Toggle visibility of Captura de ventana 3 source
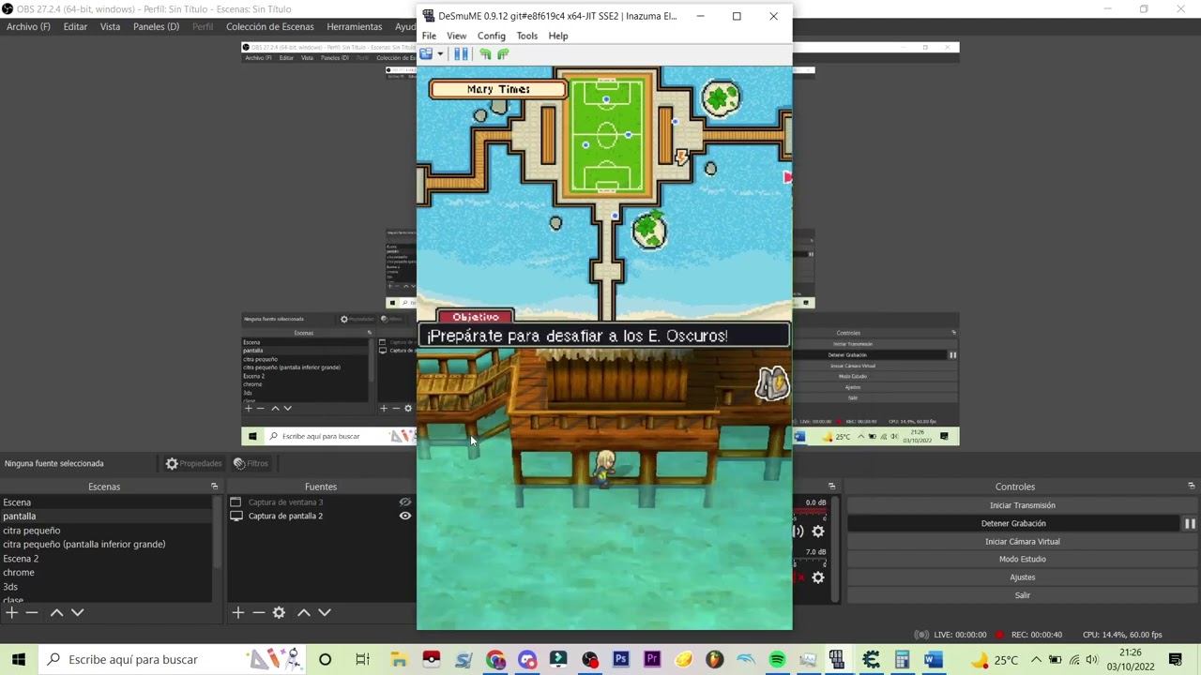This screenshot has height=675, width=1201. tap(405, 502)
